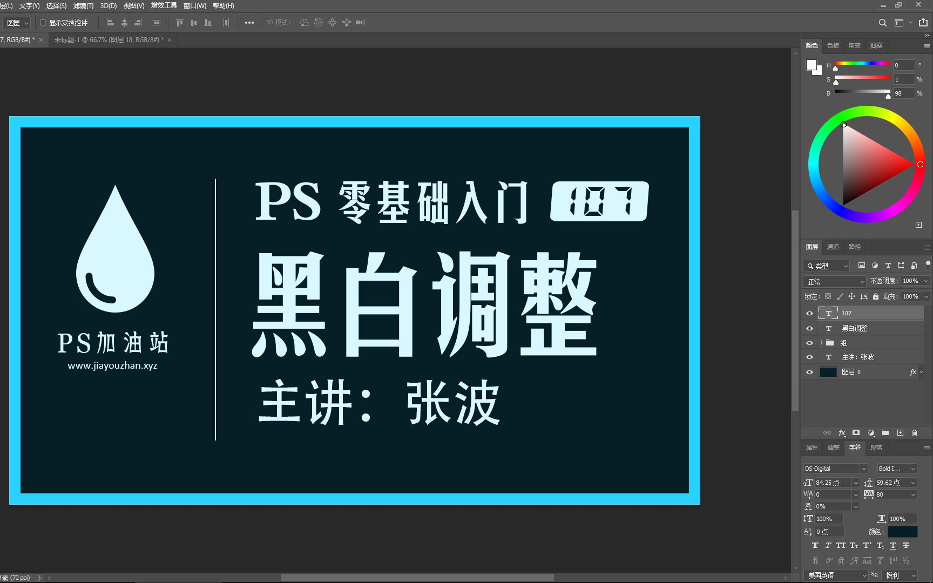Click the lock transparent pixels icon
The width and height of the screenshot is (933, 583).
coord(828,296)
